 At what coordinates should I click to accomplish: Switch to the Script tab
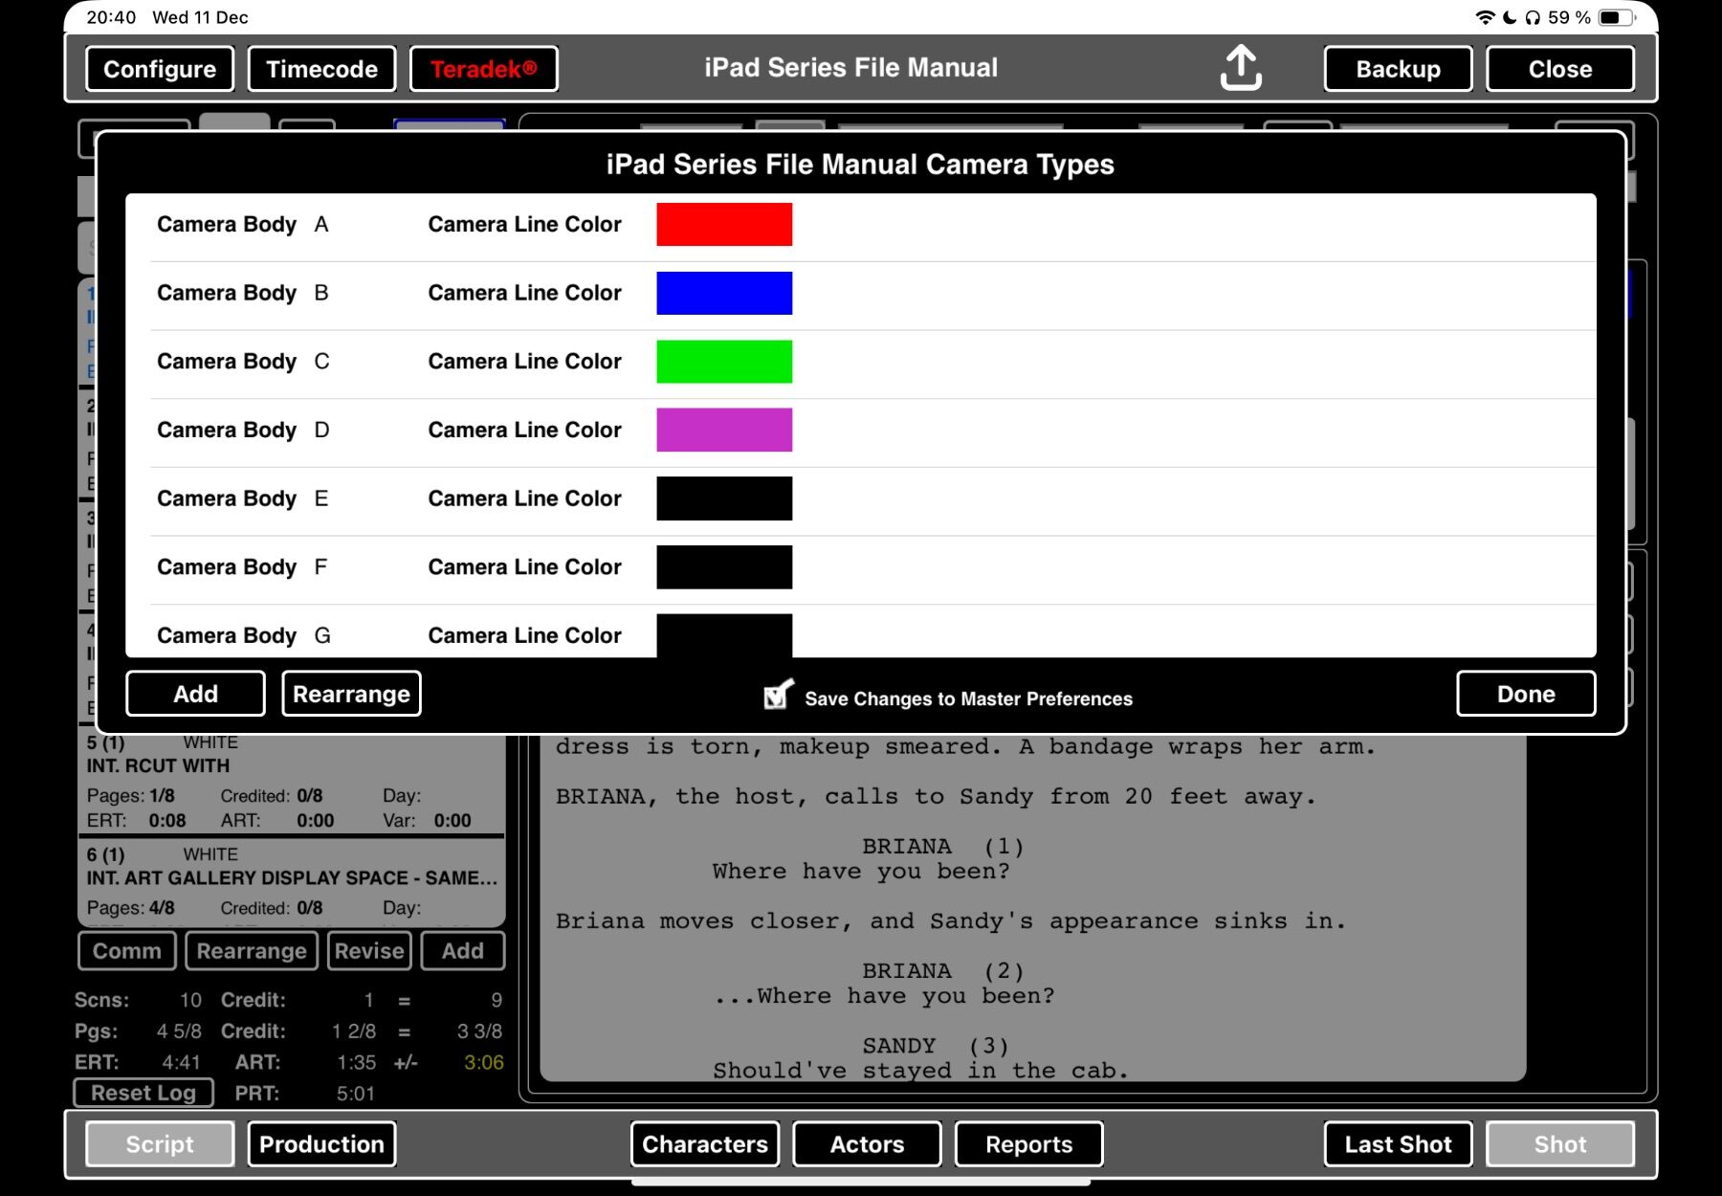click(x=160, y=1144)
